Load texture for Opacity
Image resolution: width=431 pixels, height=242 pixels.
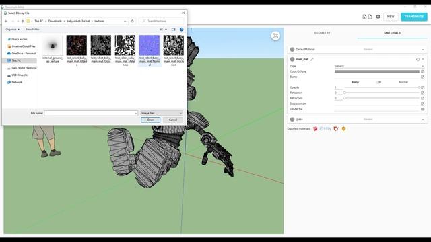[x=422, y=87]
